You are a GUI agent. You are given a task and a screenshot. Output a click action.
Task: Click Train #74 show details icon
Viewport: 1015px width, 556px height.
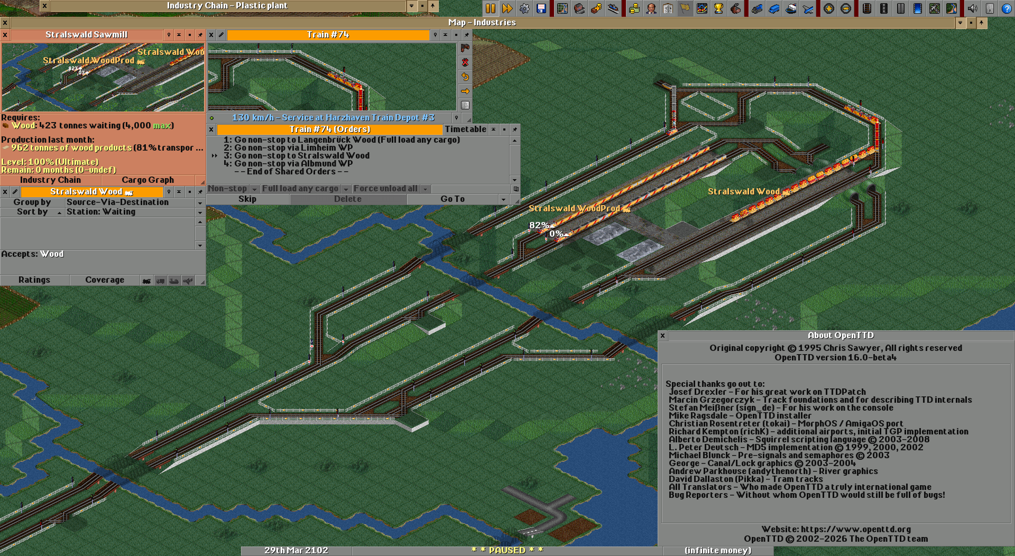465,105
